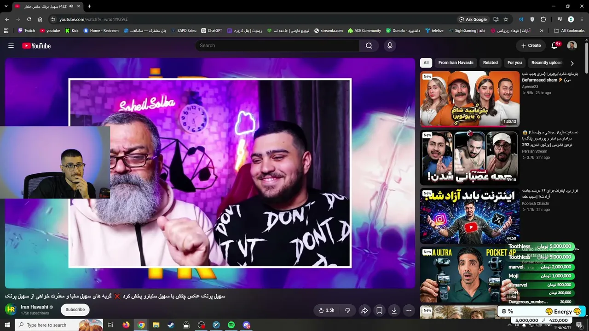This screenshot has height=331, width=589.
Task: Open the Kick bookmark
Action: [x=72, y=31]
